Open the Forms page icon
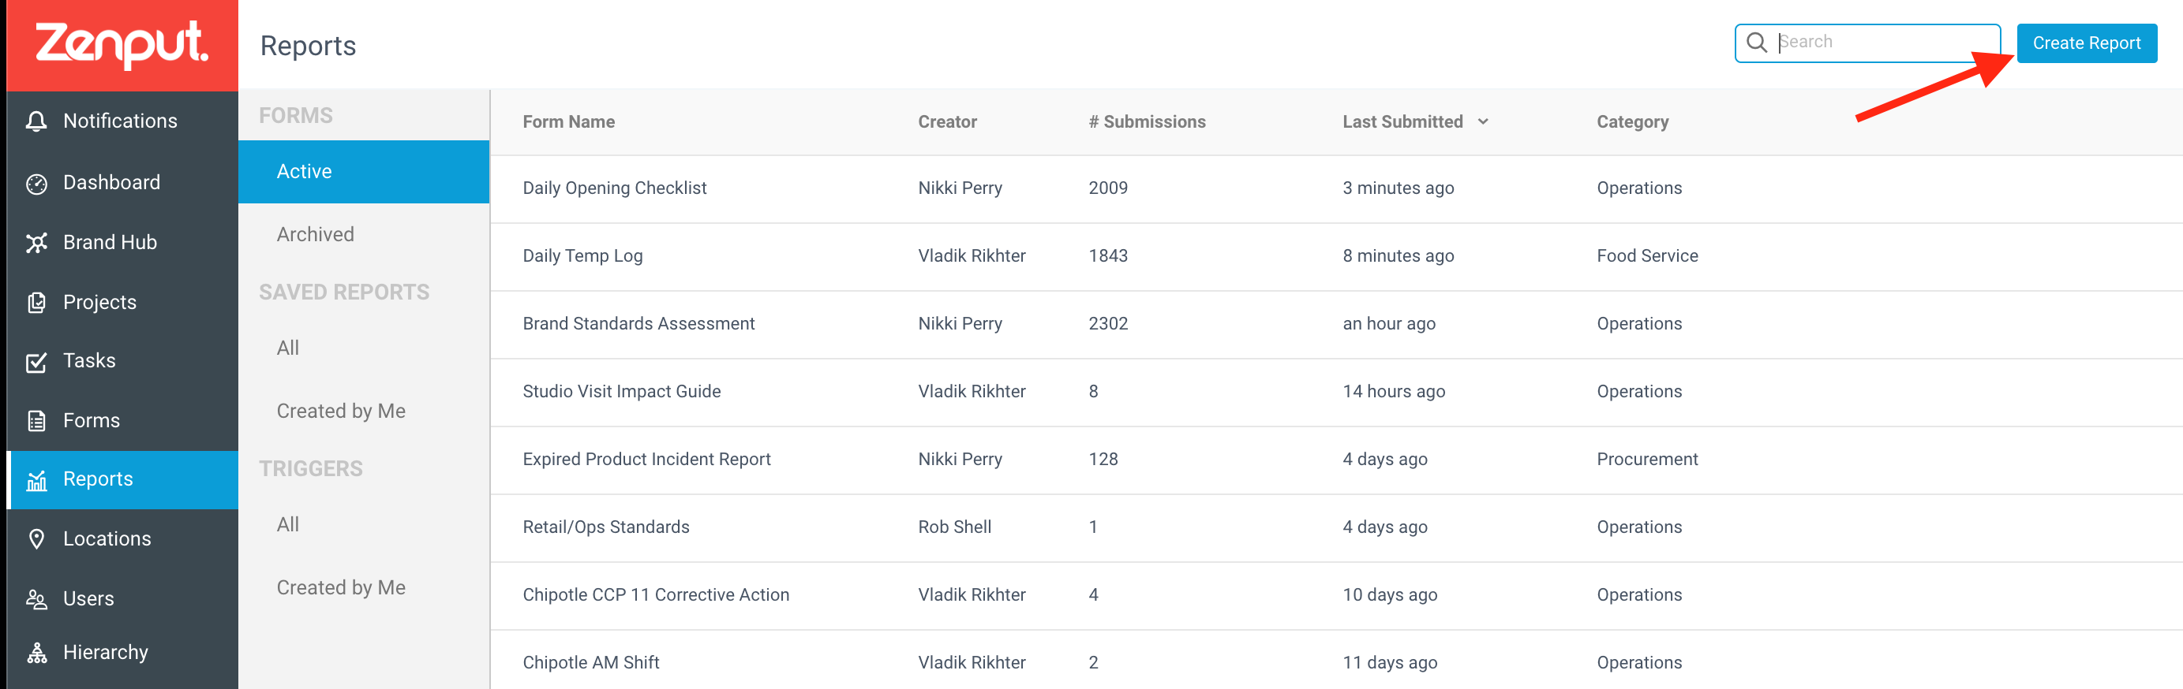Screen dimensions: 2183x689 tap(36, 421)
